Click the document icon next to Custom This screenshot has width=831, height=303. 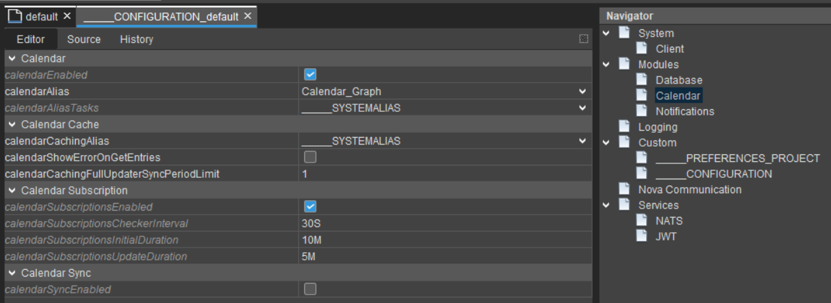(624, 142)
